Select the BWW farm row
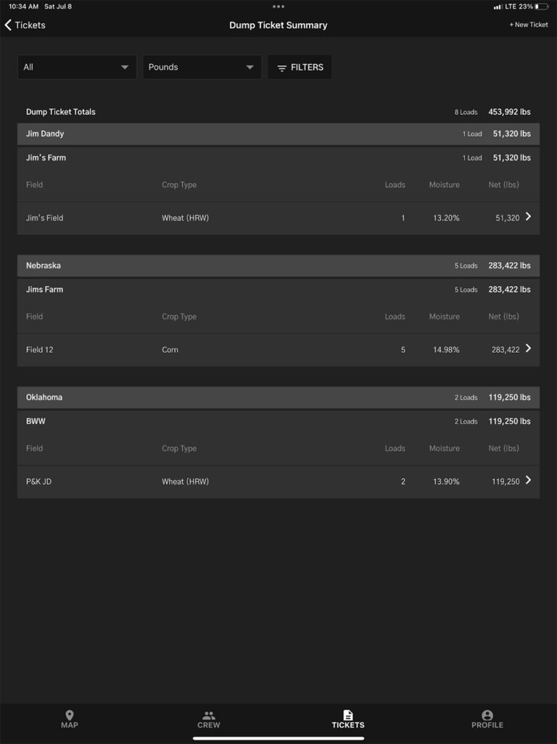The image size is (557, 744). click(x=278, y=421)
